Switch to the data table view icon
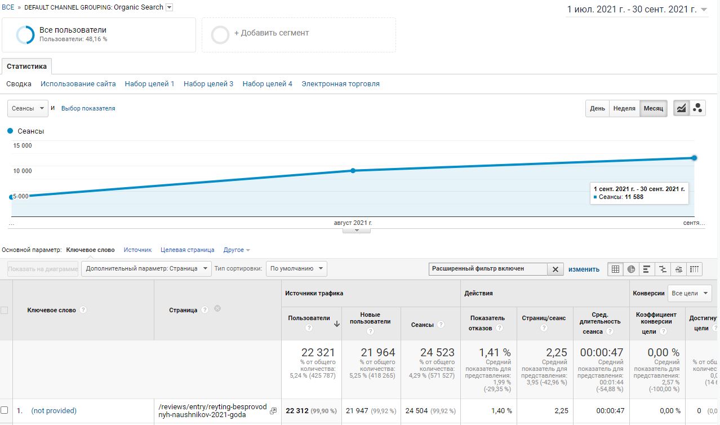Image resolution: width=720 pixels, height=425 pixels. tap(615, 269)
